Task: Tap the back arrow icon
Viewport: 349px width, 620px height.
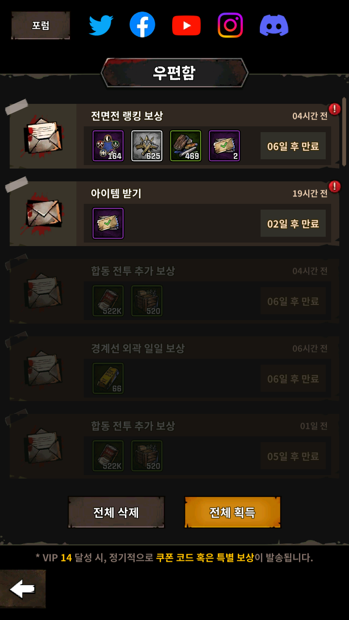Action: (22, 589)
